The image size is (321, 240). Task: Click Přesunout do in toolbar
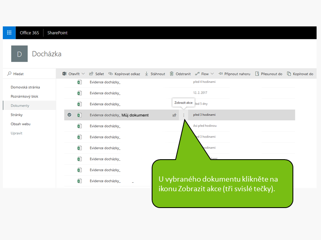(269, 74)
